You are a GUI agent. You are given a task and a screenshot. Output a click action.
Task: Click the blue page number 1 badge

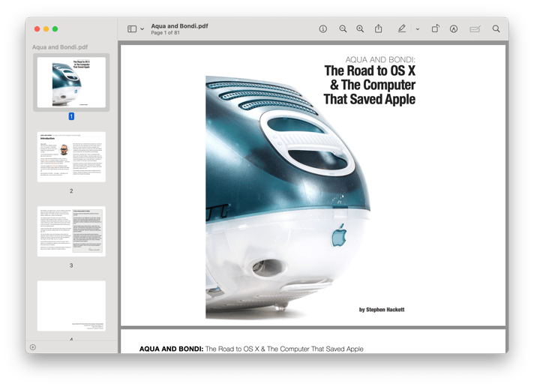[71, 116]
